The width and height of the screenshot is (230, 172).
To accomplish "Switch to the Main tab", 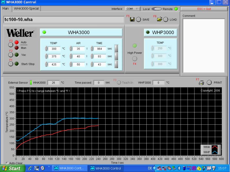I will 6,8.
